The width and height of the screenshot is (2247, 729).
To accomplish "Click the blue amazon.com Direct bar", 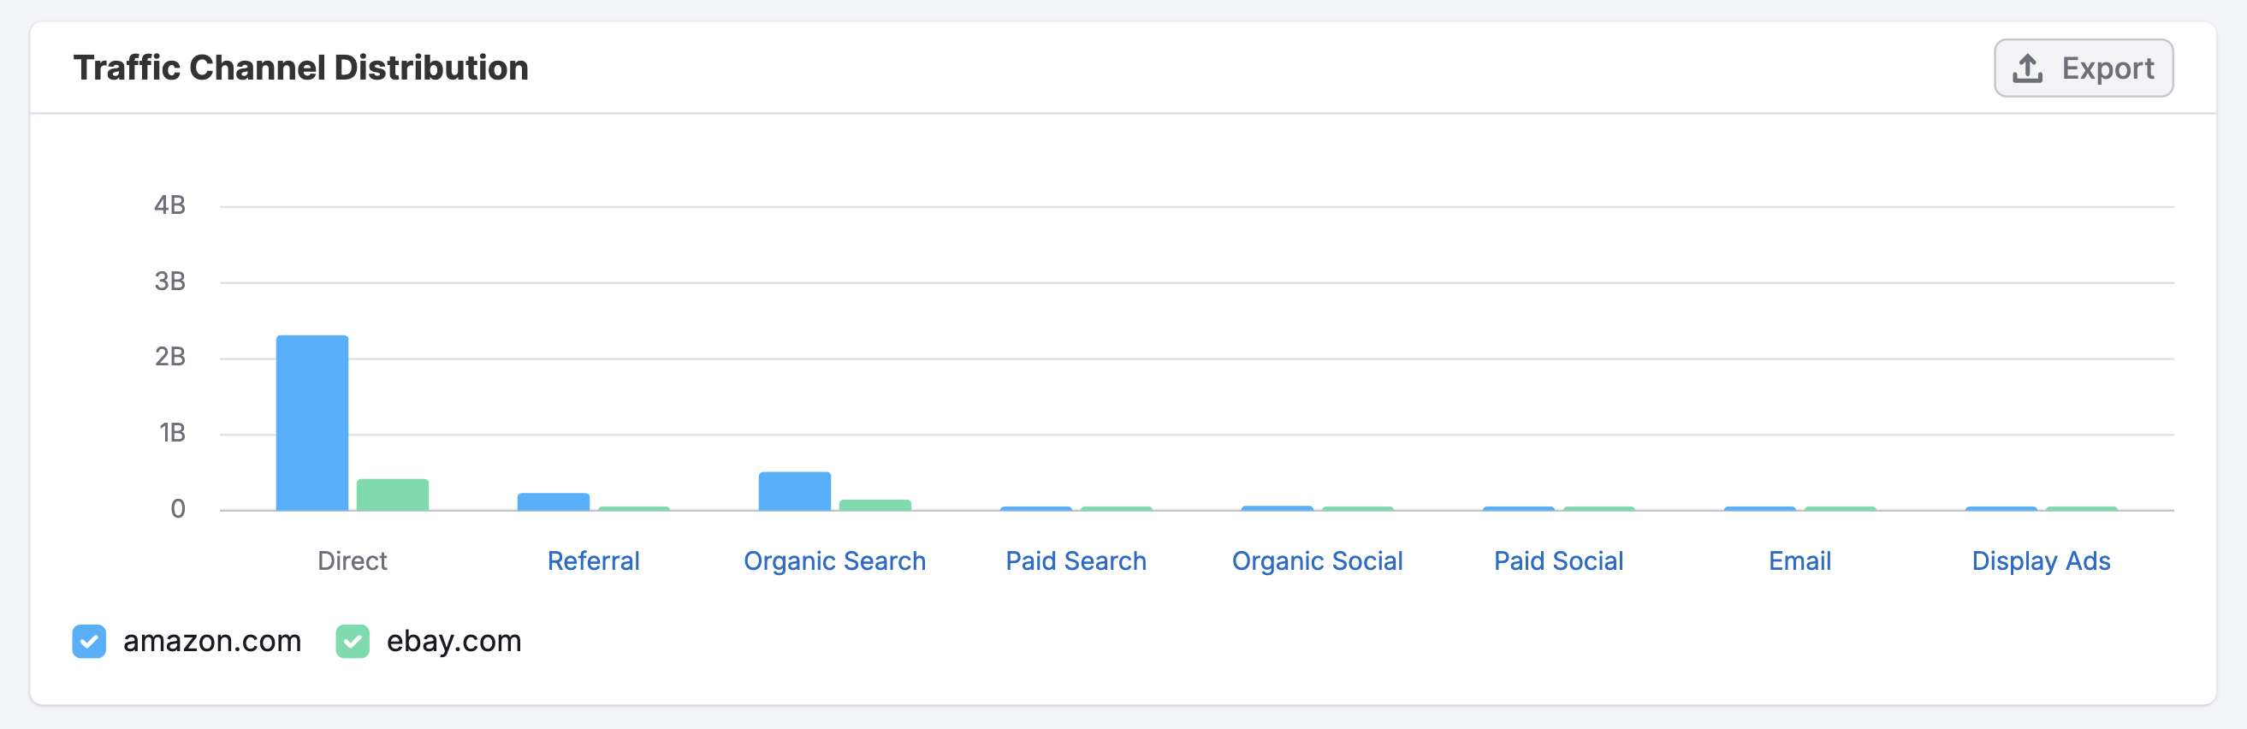I will tap(312, 423).
